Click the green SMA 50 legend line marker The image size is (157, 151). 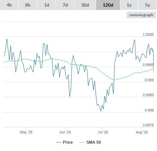pos(82,142)
